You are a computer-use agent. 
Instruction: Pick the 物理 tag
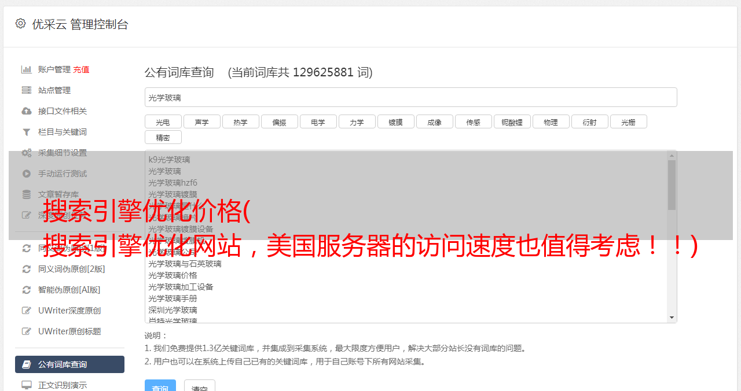(x=551, y=121)
